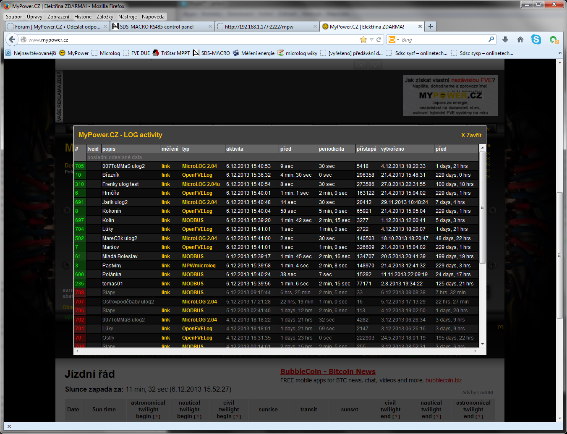The width and height of the screenshot is (567, 434).
Task: Open the měření link in the Kolín row
Action: click(166, 220)
